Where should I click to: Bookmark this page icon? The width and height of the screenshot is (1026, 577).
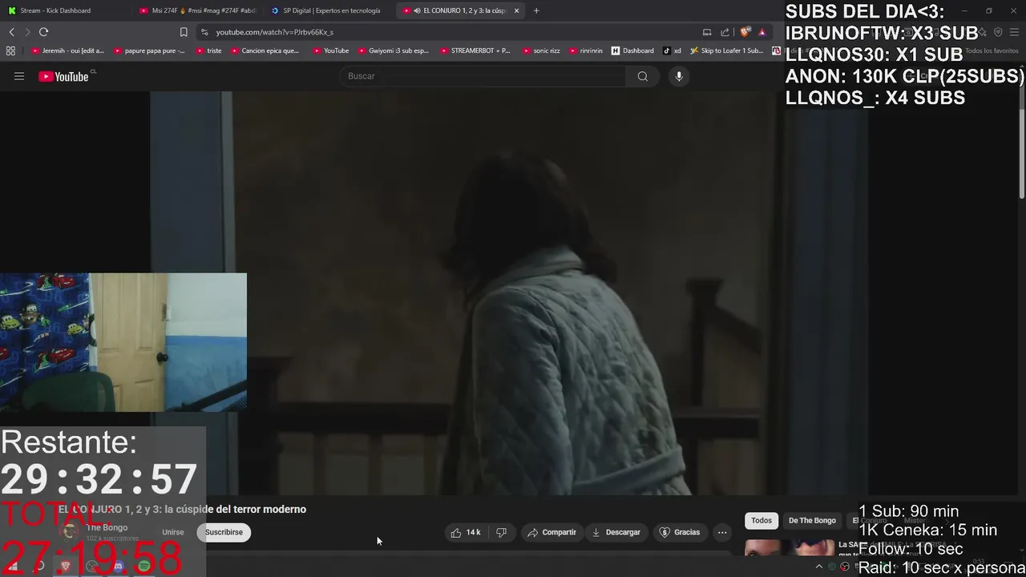coord(184,32)
